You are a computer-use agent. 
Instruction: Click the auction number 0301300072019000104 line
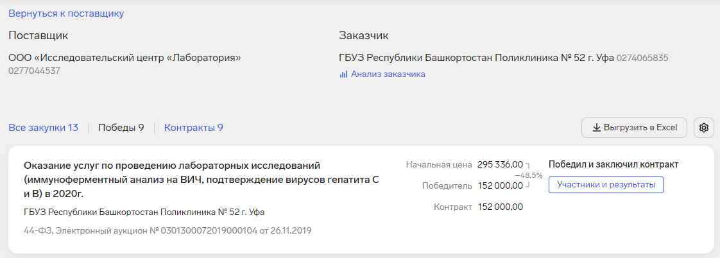[x=167, y=230]
